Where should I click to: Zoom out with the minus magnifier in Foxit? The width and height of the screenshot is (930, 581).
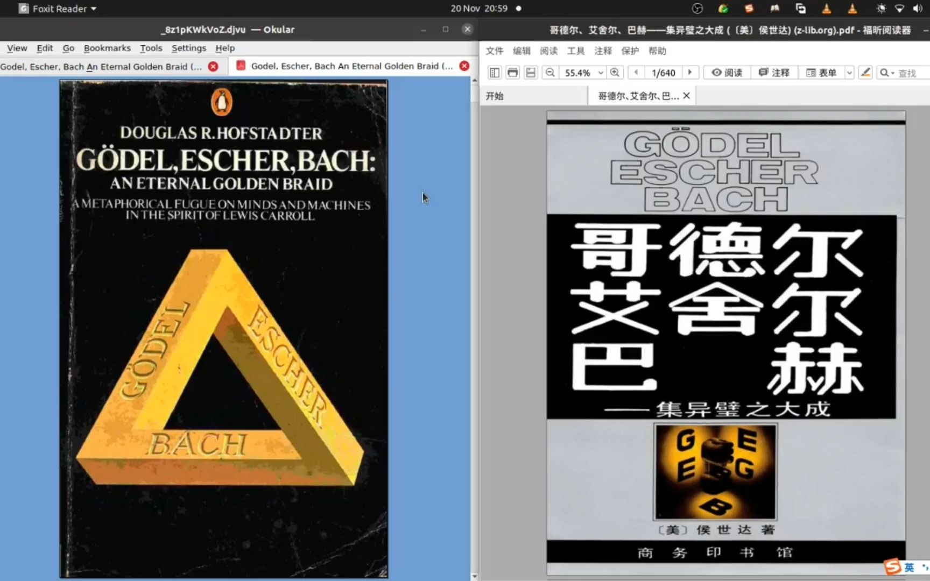click(x=549, y=73)
